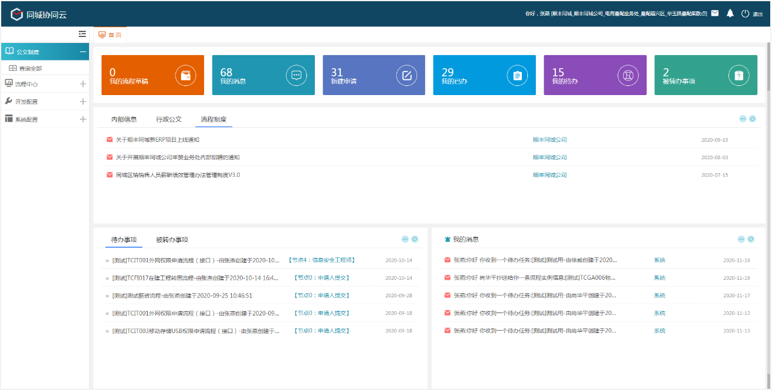Image resolution: width=772 pixels, height=390 pixels.
Task: Switch to the 被转办事项 tab
Action: [172, 240]
